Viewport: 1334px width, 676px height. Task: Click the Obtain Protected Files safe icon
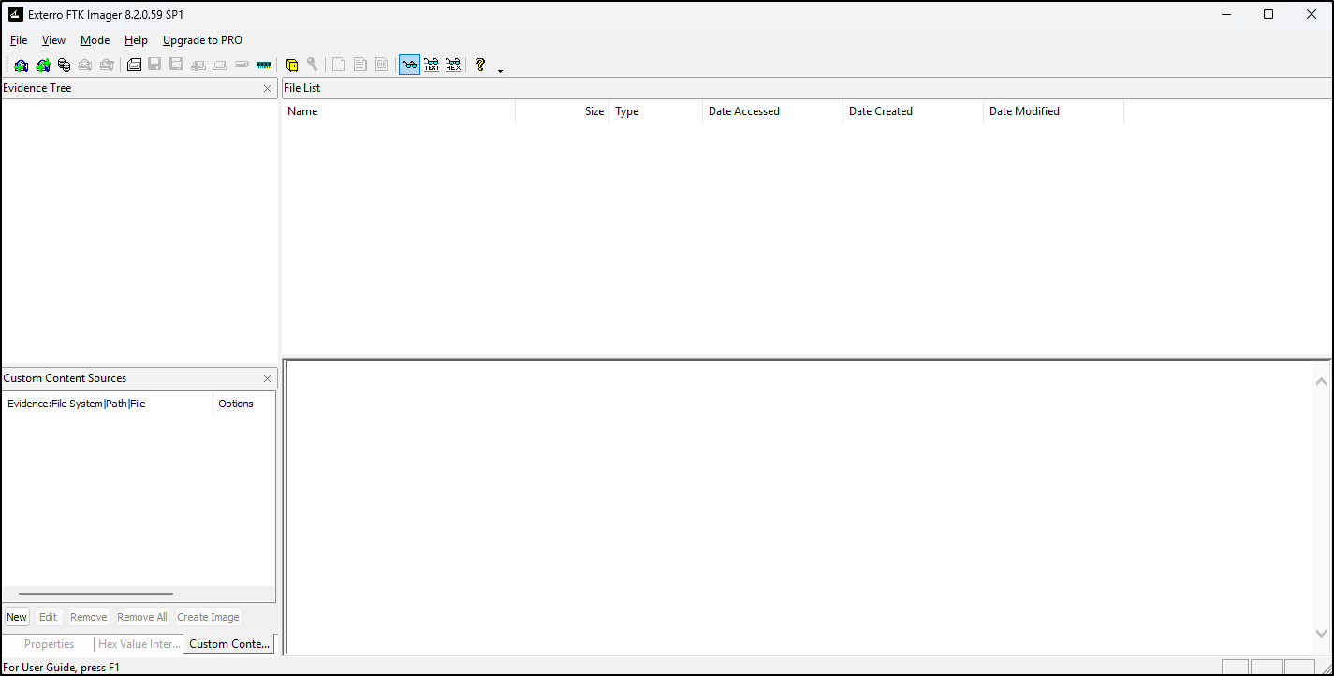pos(292,65)
